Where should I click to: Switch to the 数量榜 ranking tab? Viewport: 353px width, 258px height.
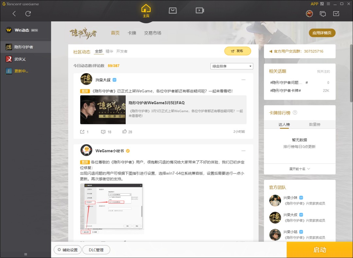[314, 125]
